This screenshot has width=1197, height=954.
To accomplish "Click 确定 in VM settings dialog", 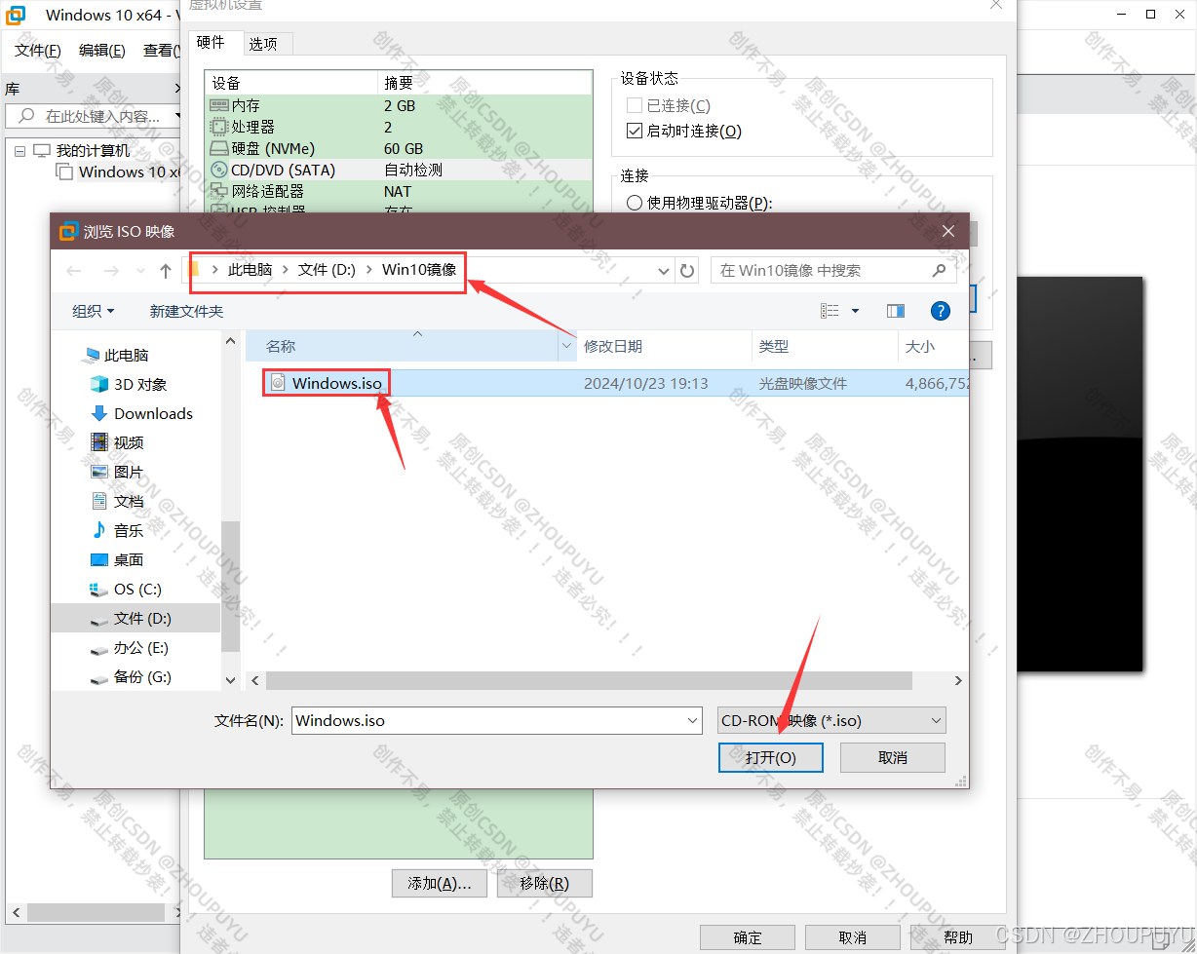I will 748,937.
